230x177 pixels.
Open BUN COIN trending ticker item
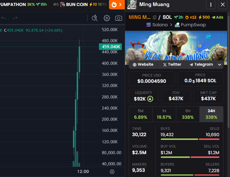click(80, 5)
